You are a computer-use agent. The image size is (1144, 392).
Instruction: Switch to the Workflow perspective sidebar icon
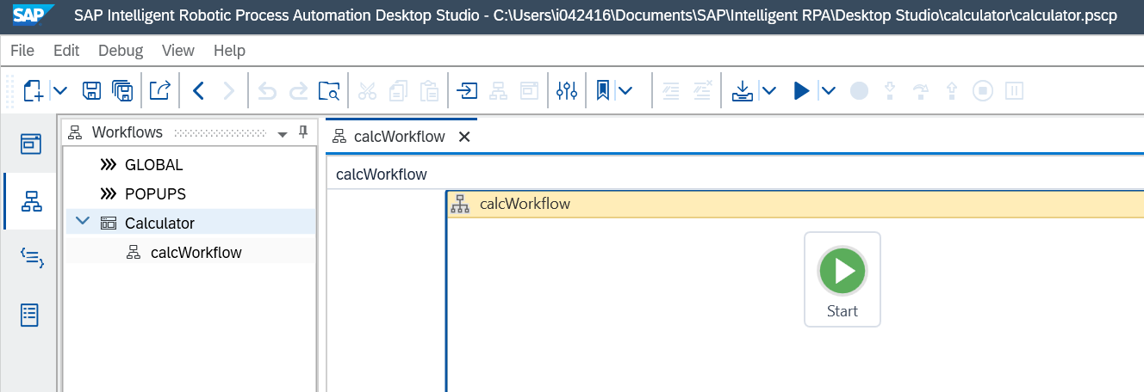(31, 201)
